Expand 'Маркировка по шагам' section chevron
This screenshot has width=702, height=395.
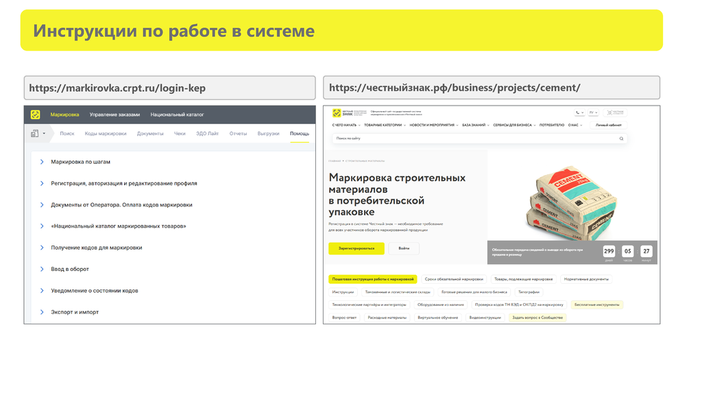[42, 162]
